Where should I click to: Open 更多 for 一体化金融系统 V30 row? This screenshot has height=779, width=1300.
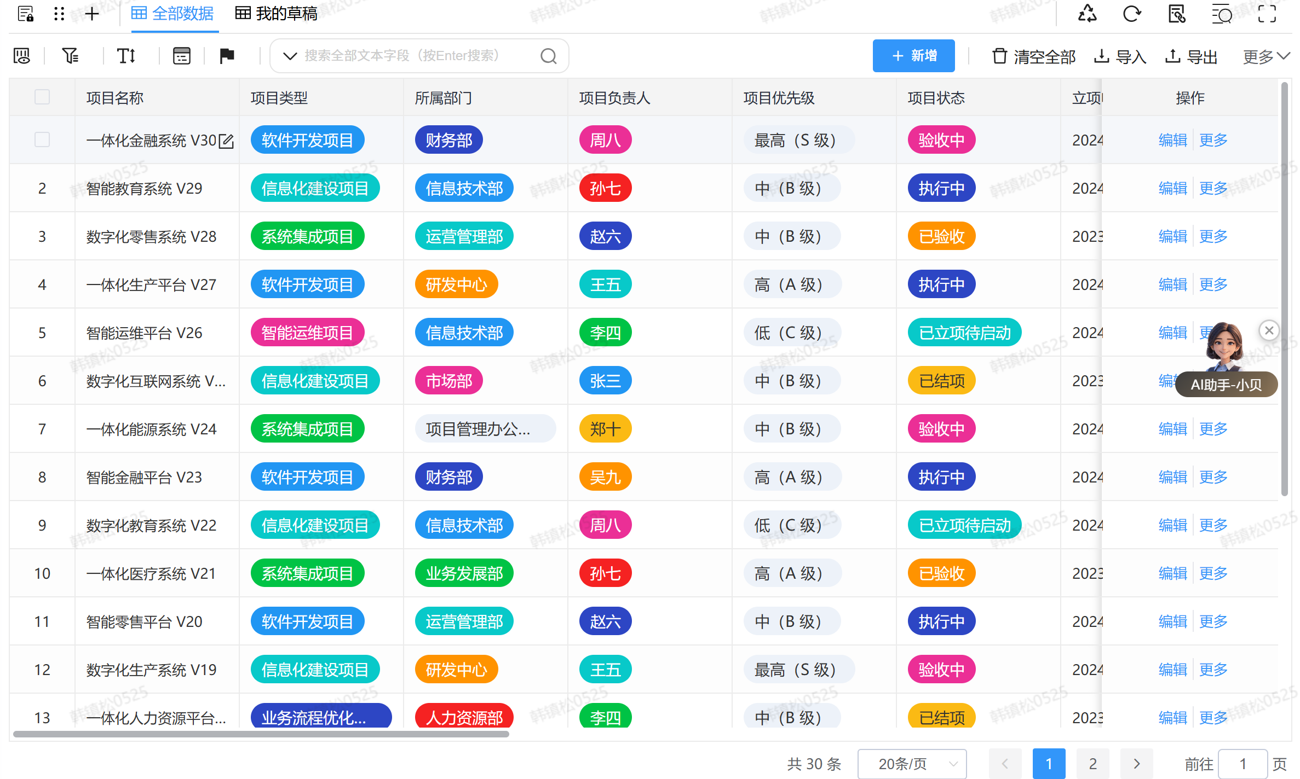1213,140
